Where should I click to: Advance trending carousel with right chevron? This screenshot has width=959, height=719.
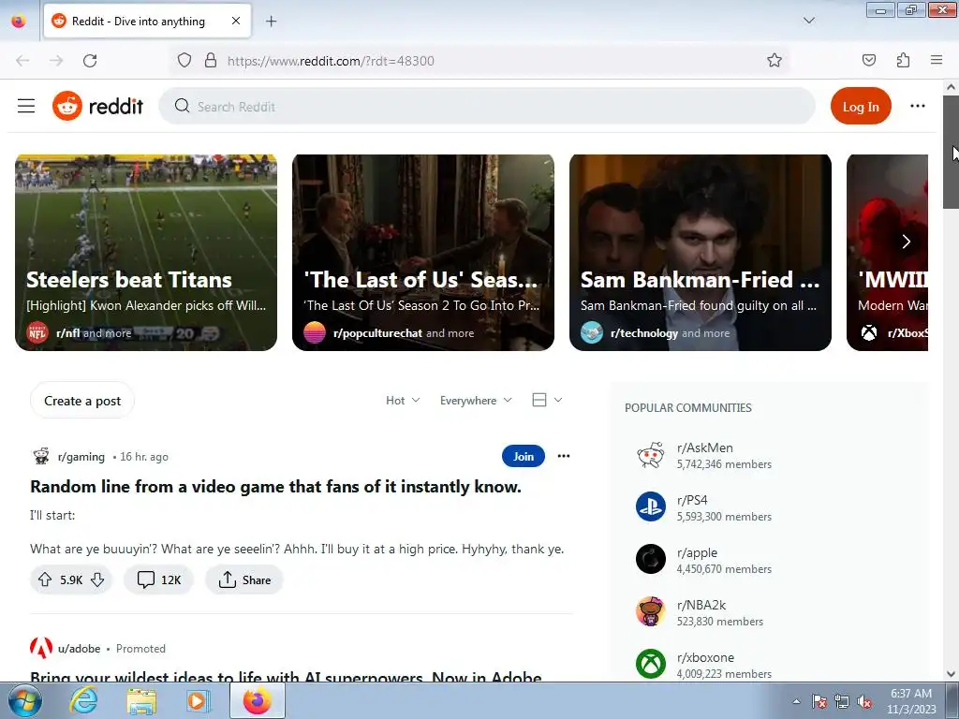click(x=906, y=242)
